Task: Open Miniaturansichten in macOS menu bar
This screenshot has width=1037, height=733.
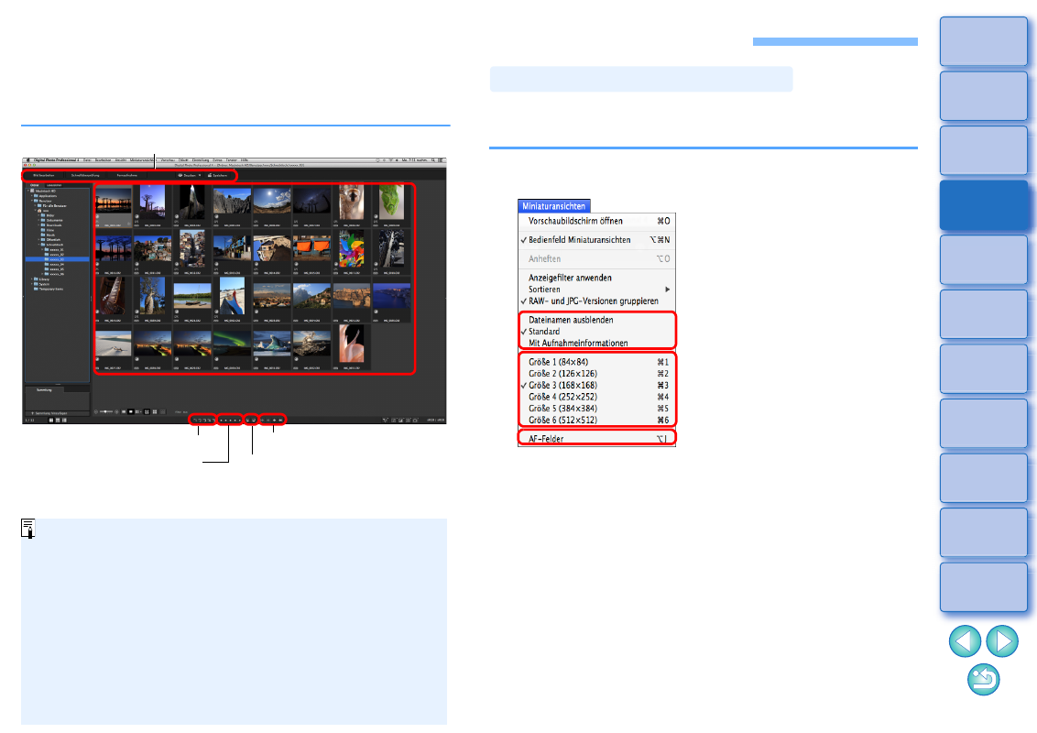Action: tap(141, 160)
